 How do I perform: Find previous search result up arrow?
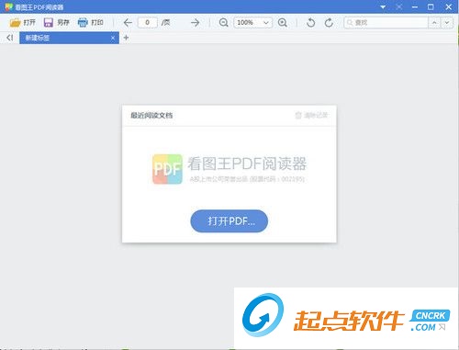pos(434,22)
